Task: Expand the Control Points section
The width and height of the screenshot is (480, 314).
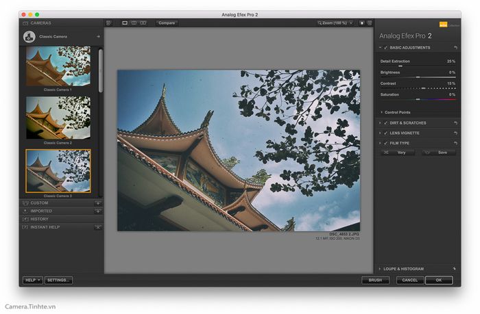Action: (381, 112)
